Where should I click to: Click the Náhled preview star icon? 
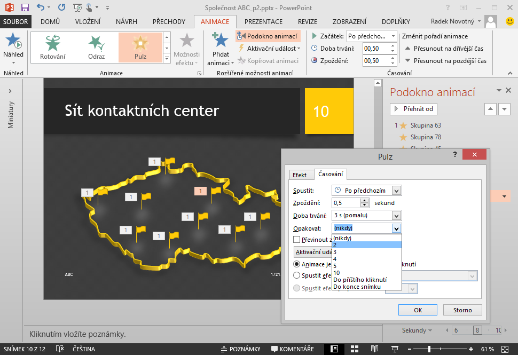tap(13, 40)
